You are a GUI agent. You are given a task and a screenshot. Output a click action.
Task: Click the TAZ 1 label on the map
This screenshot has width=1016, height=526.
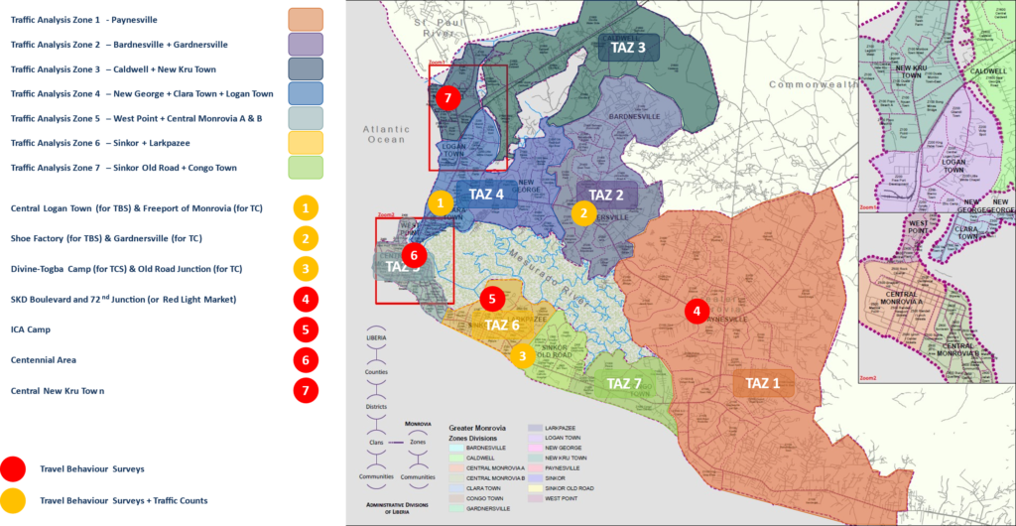763,383
